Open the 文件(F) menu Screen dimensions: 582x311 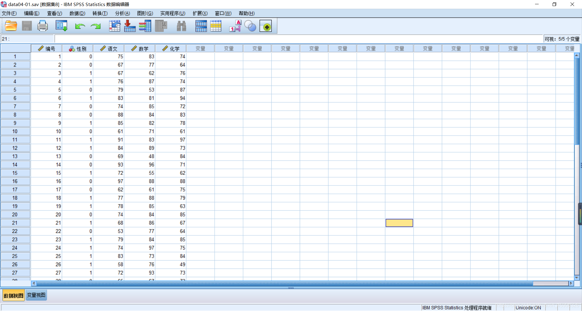(x=9, y=13)
